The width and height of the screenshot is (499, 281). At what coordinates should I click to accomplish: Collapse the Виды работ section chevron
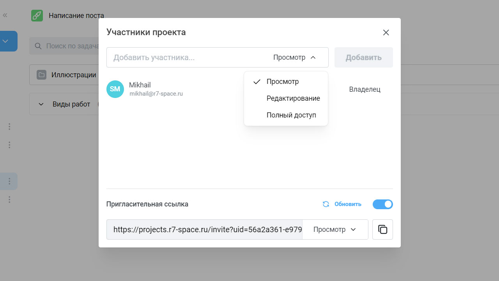(41, 104)
